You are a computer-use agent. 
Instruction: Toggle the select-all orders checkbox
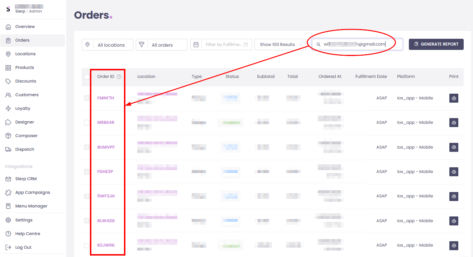click(87, 77)
